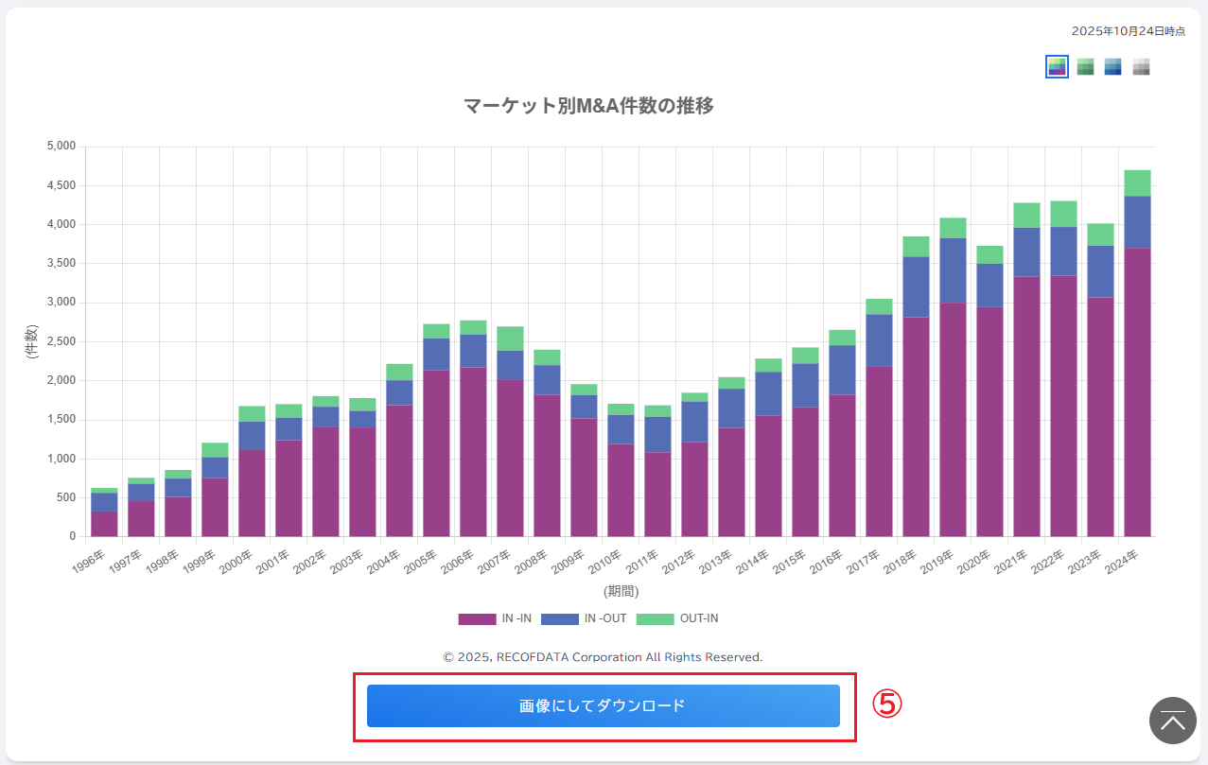This screenshot has width=1208, height=765.
Task: Apply the grayscale chart palette
Action: click(x=1141, y=66)
